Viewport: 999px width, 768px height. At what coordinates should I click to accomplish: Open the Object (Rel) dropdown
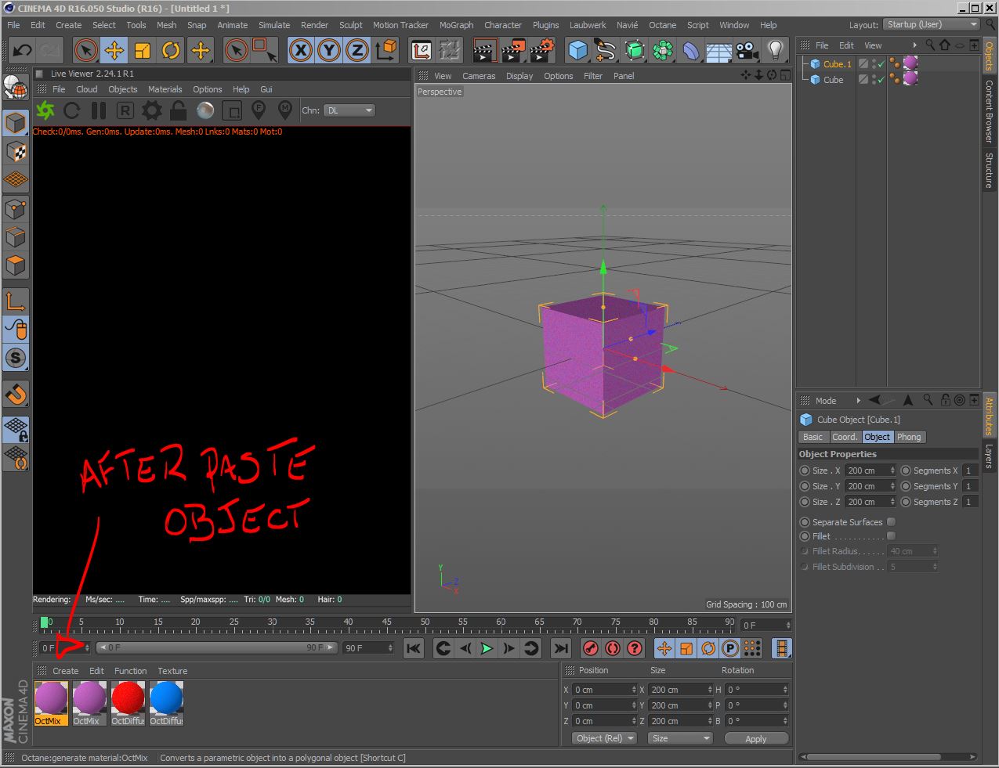click(x=603, y=738)
